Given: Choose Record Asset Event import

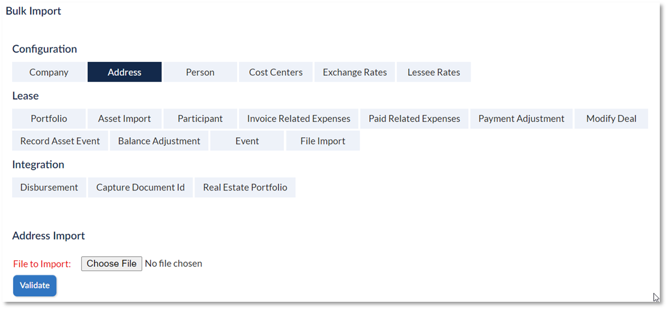Looking at the screenshot, I should coord(60,141).
